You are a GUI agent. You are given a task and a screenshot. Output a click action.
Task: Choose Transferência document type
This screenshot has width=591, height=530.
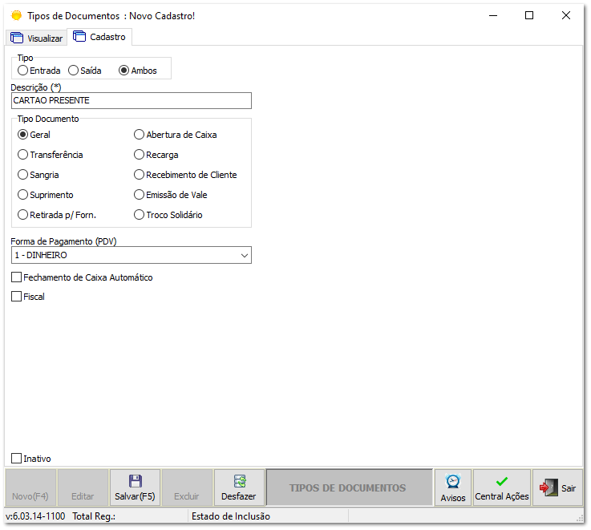tap(22, 154)
